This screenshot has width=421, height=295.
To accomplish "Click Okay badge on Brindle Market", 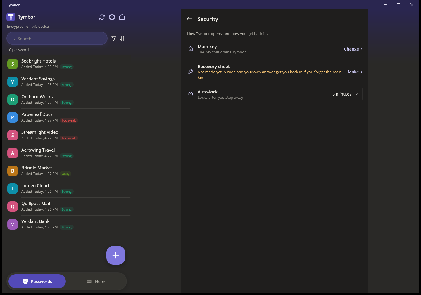I will click(x=65, y=174).
